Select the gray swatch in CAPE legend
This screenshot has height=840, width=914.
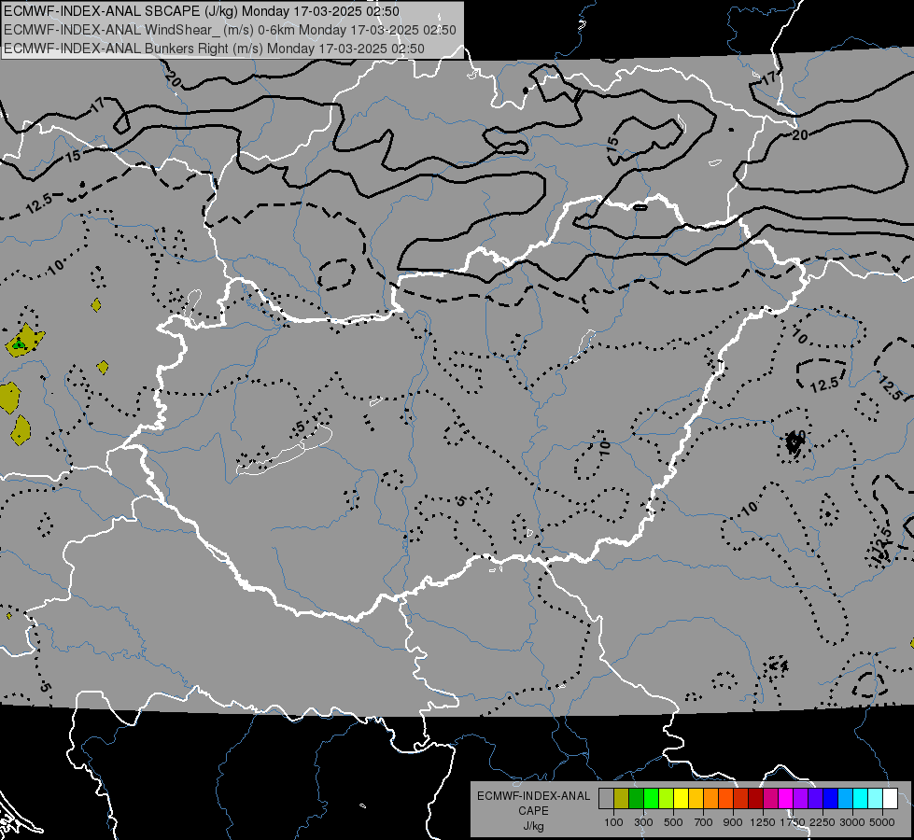click(606, 799)
